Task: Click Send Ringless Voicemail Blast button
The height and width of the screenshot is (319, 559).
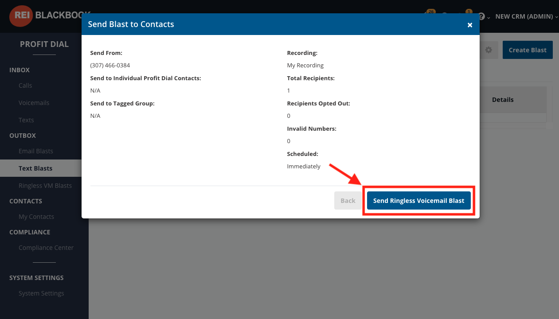Action: tap(418, 201)
